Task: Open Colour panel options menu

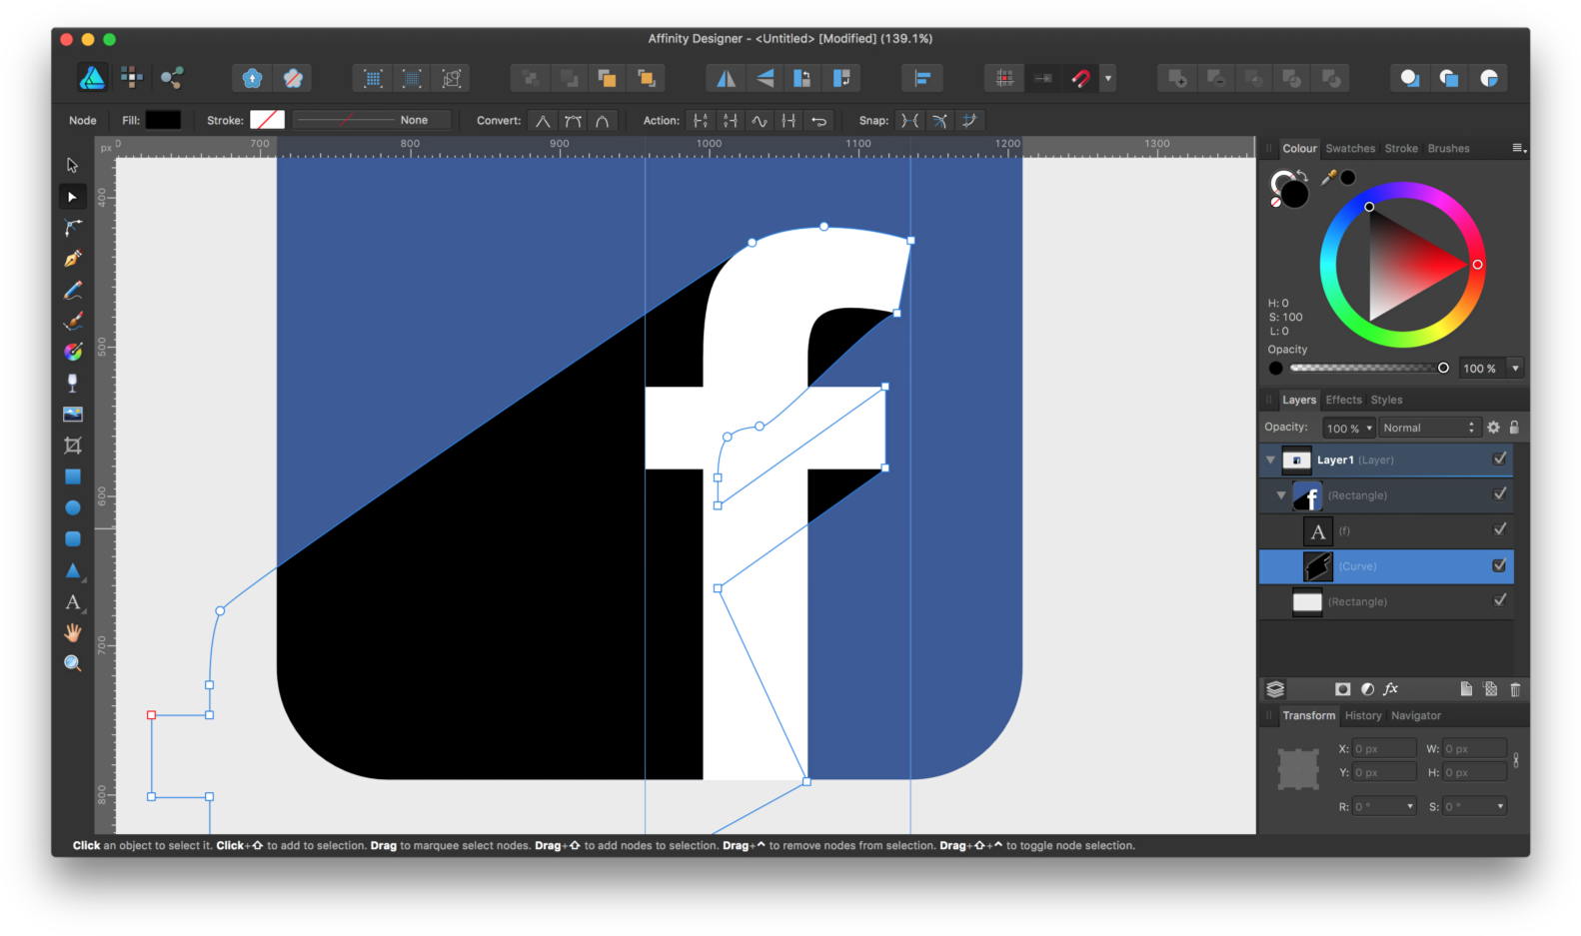Action: click(x=1519, y=148)
